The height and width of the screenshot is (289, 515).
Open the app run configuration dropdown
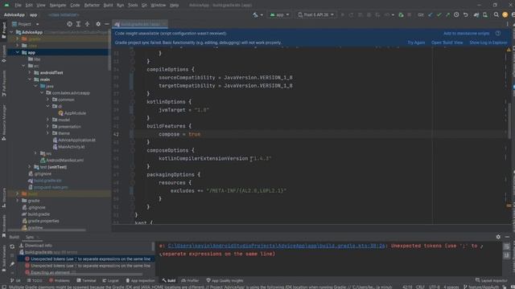pos(279,14)
